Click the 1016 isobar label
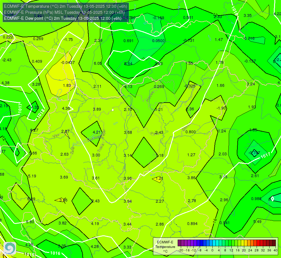The width and height of the screenshot is (281, 258). (x=55, y=253)
